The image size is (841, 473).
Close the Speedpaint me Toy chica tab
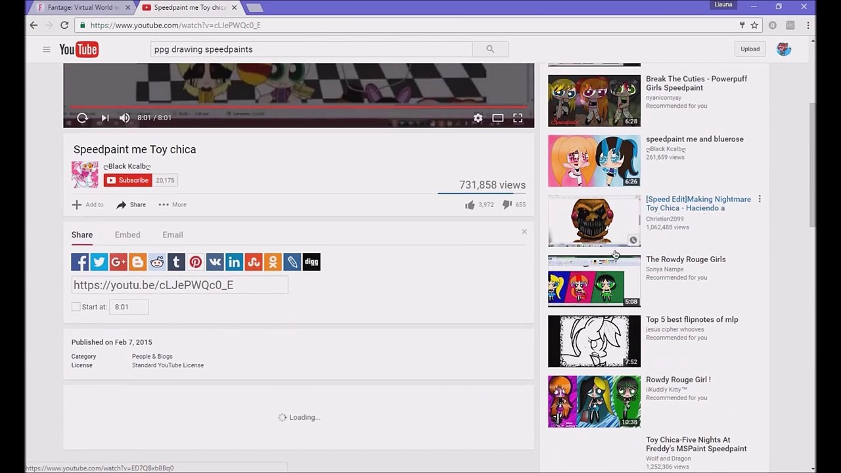pyautogui.click(x=234, y=8)
